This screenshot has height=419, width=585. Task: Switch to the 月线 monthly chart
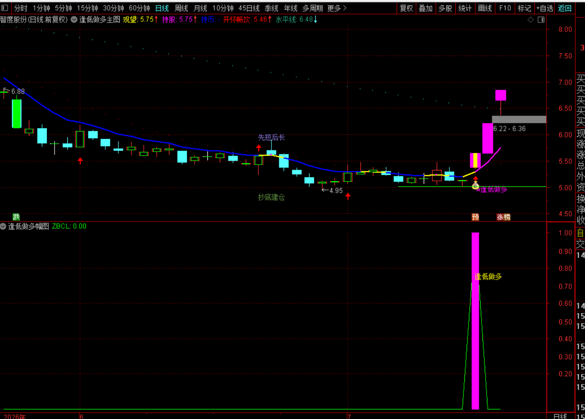tap(200, 8)
